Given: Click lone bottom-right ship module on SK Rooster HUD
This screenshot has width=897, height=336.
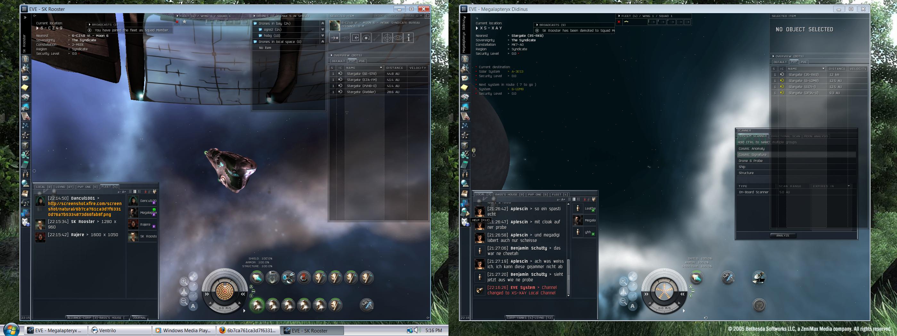Looking at the screenshot, I should coord(367,305).
